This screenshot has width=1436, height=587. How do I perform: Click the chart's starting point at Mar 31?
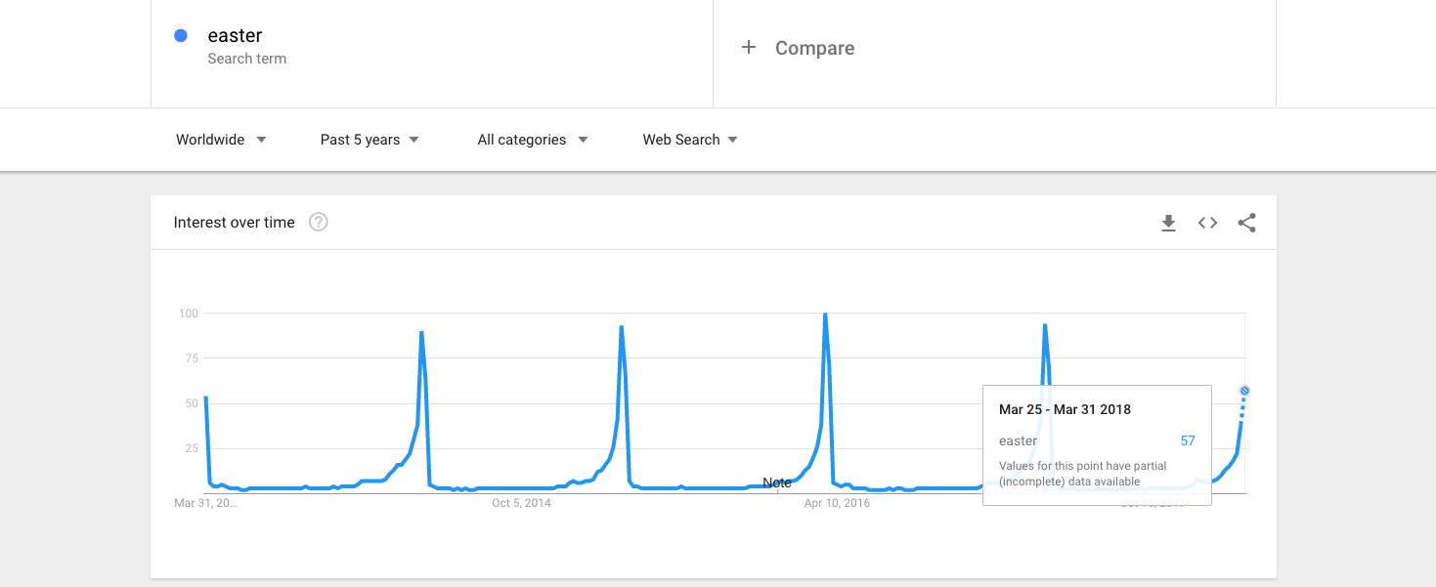coord(206,398)
